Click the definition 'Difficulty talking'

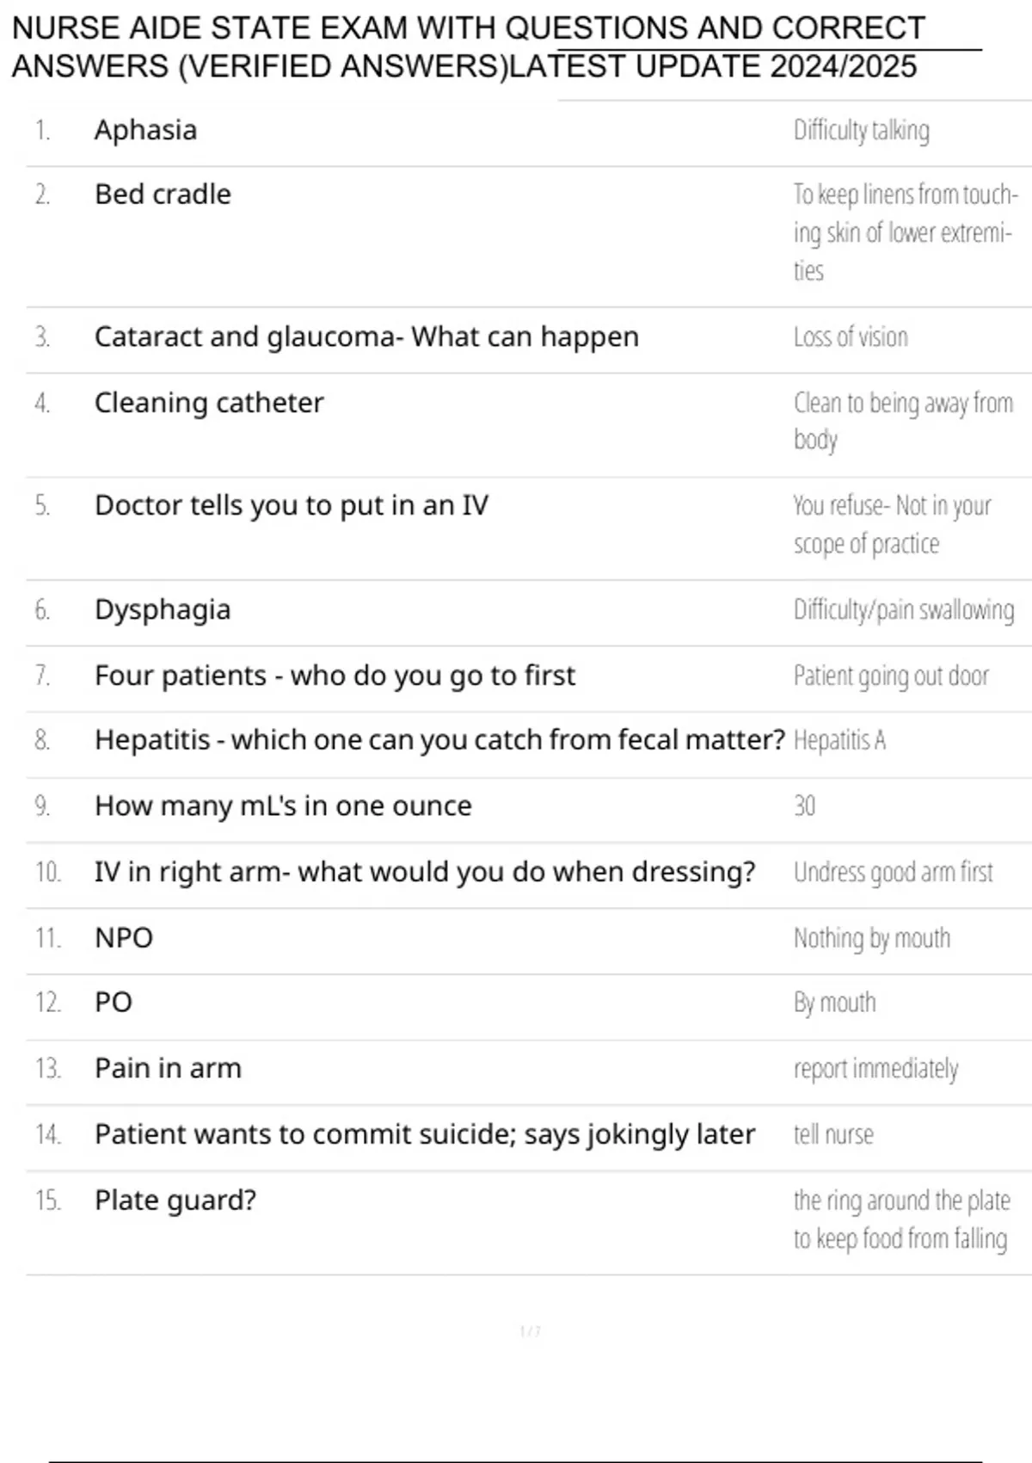pos(862,131)
